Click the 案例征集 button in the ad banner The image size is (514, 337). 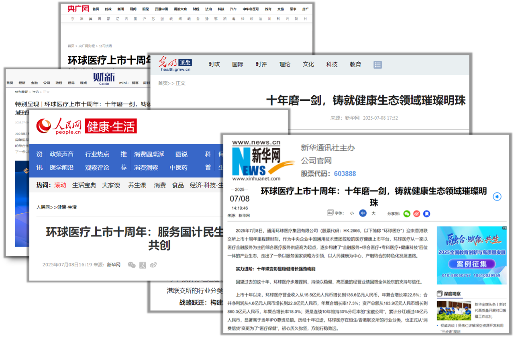[x=471, y=264]
